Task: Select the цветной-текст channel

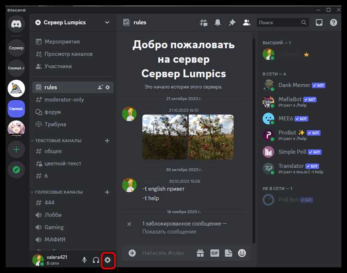Action: coord(73,164)
